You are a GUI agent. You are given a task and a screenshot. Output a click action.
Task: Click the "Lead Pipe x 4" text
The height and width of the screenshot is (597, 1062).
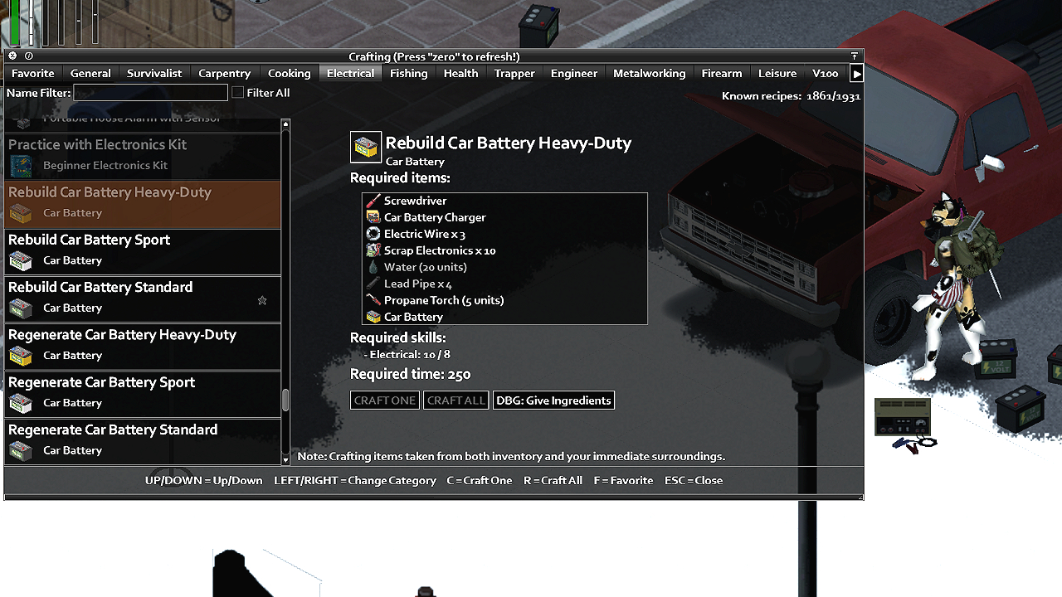[x=418, y=284]
